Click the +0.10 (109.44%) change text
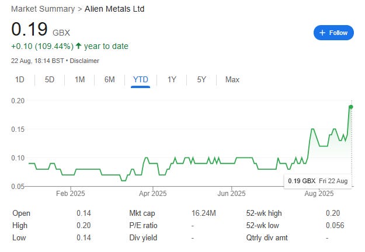365x252 pixels. (x=43, y=46)
